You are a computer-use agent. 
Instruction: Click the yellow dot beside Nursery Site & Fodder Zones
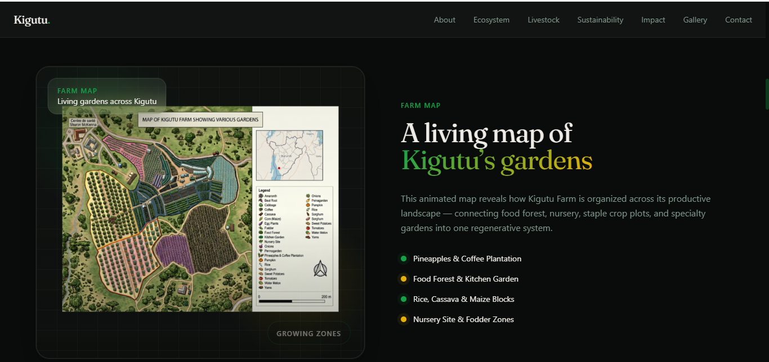[x=403, y=319]
